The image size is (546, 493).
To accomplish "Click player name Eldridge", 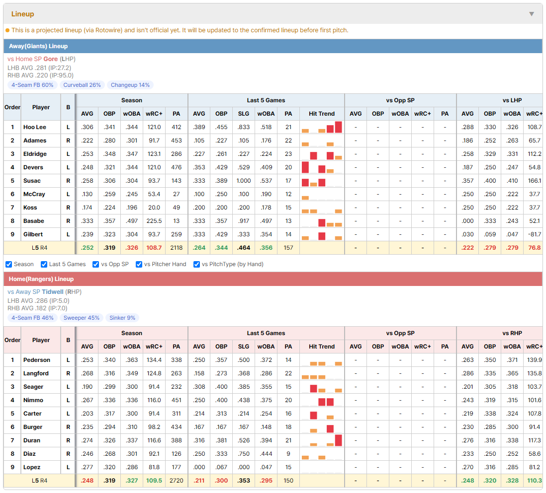I will click(x=35, y=154).
